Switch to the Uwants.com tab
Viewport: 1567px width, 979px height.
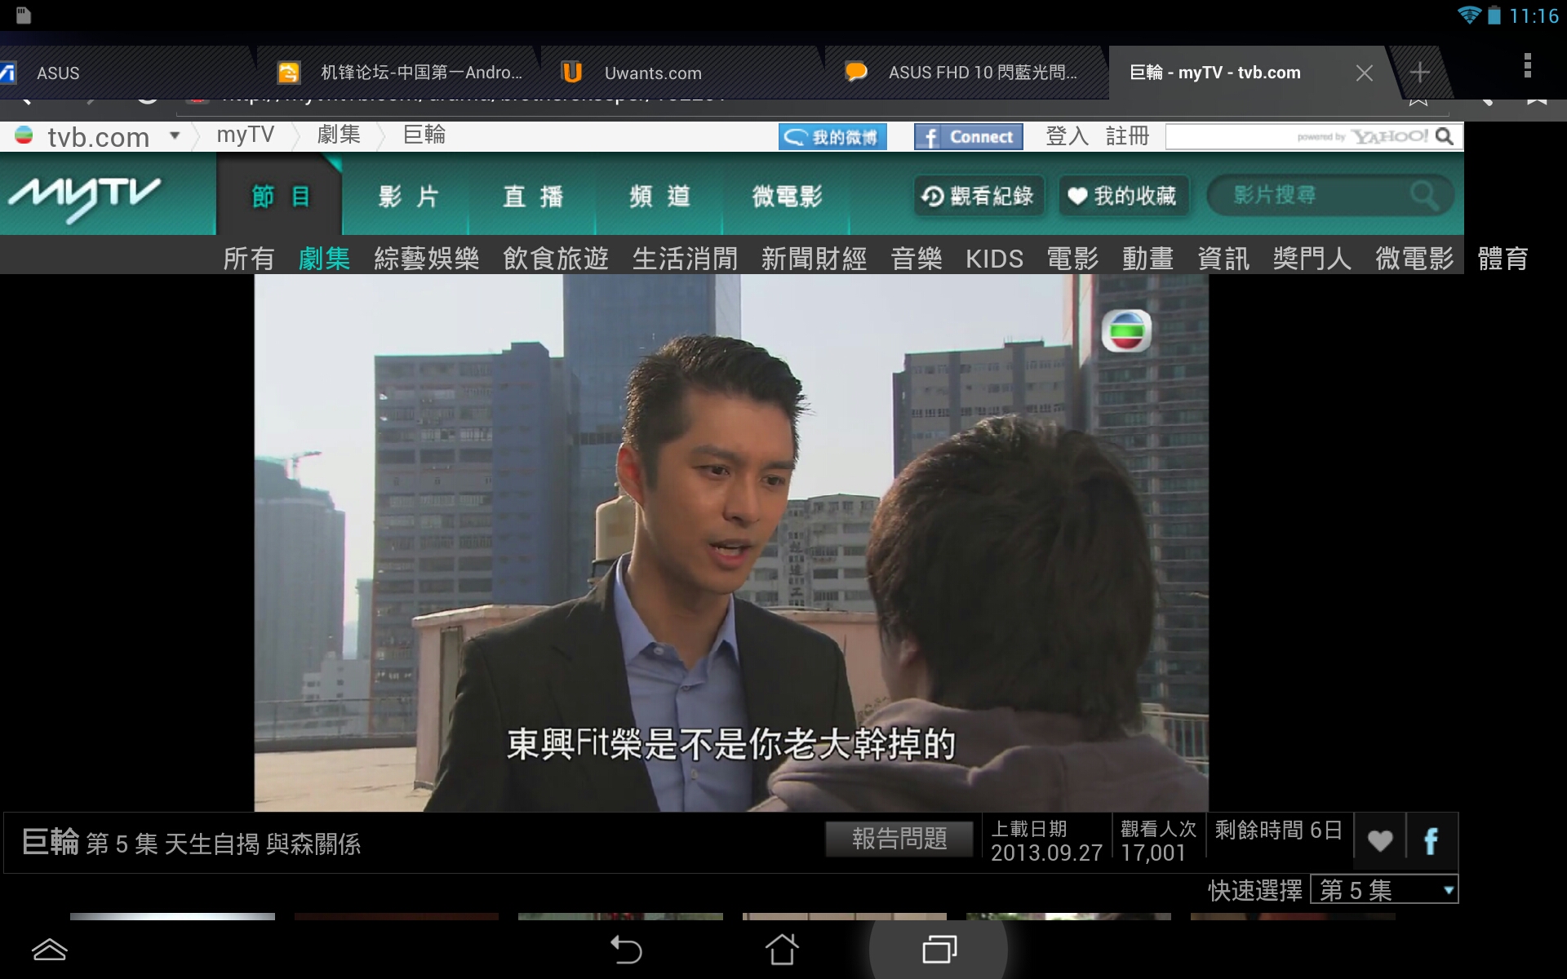coord(681,73)
